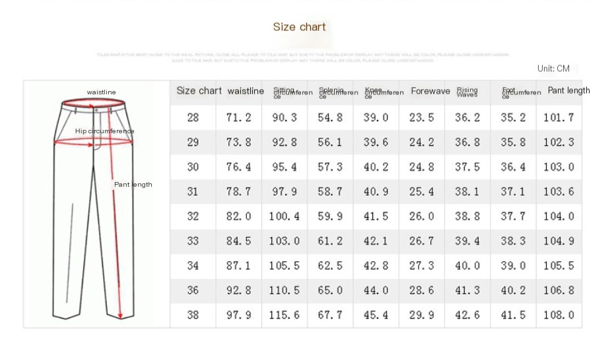The width and height of the screenshot is (614, 345).
Task: Click size 28 in the first column
Action: 192,117
